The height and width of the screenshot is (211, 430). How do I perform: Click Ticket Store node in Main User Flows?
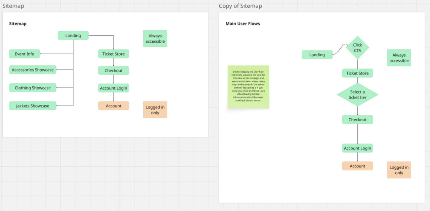(x=357, y=73)
